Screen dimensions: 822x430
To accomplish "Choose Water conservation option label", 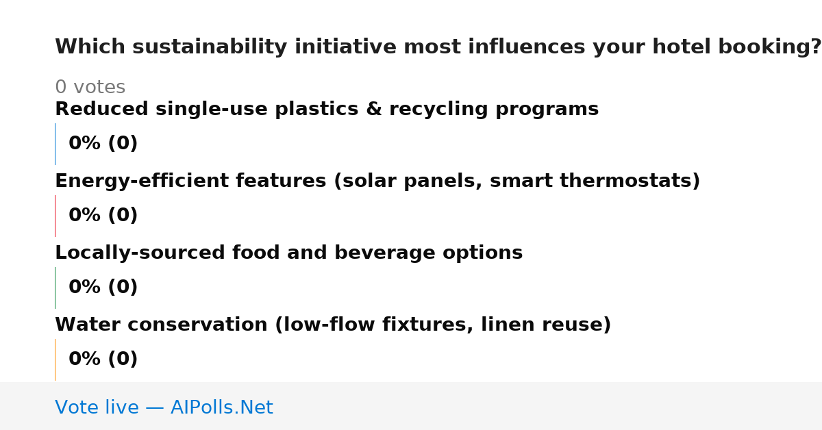I will 333,325.
